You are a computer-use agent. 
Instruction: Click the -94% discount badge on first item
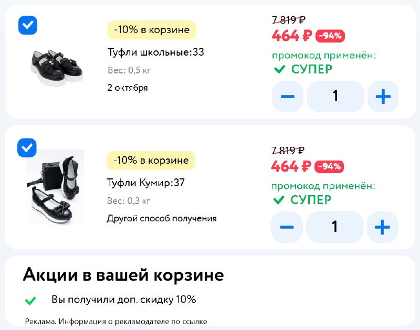[330, 36]
